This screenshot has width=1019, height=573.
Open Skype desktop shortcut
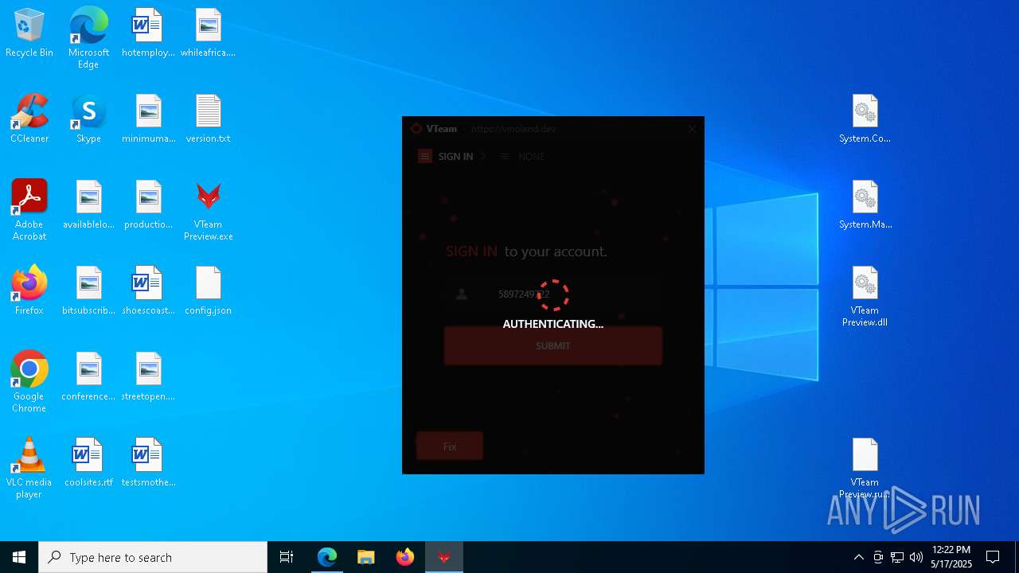coord(88,119)
